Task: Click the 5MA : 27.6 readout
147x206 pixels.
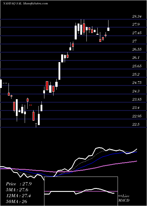Action: [x=17, y=190]
